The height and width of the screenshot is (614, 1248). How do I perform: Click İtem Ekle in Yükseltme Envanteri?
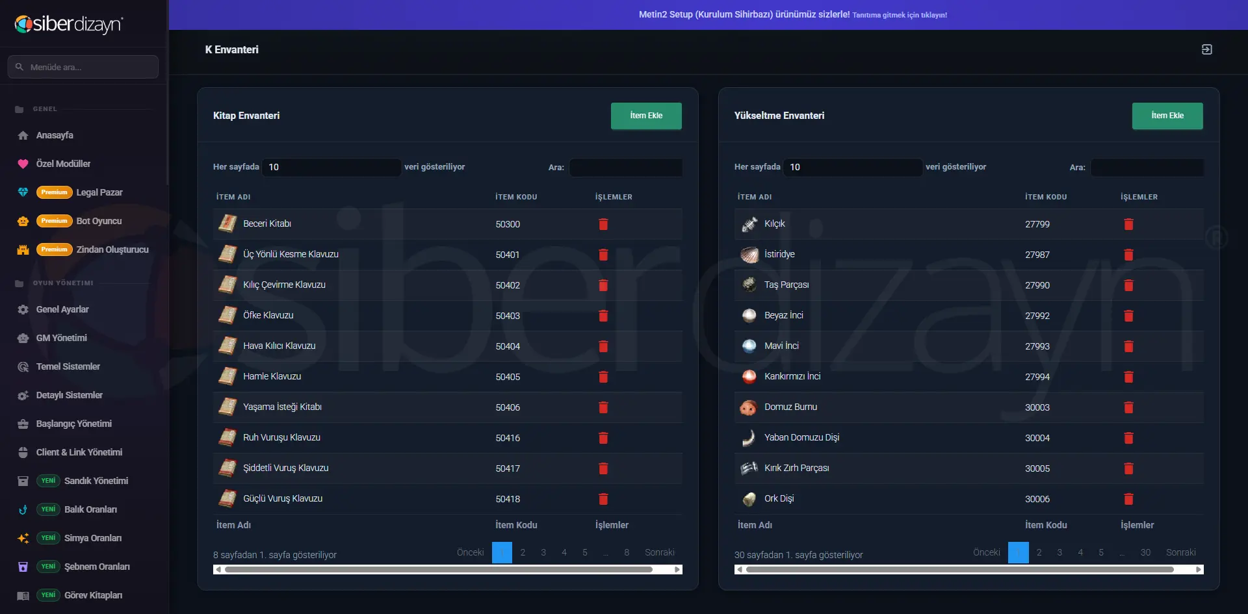tap(1167, 116)
